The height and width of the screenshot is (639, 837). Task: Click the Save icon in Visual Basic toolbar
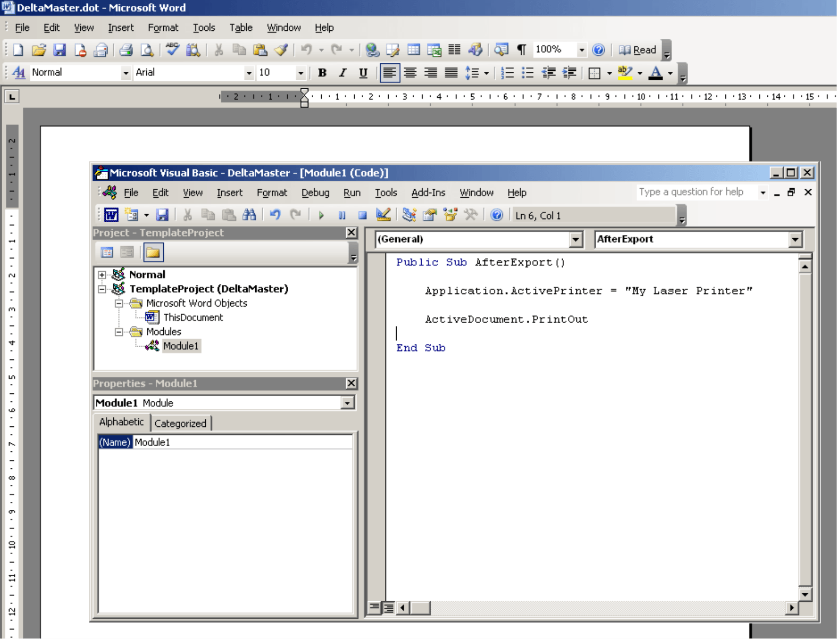[x=162, y=215]
